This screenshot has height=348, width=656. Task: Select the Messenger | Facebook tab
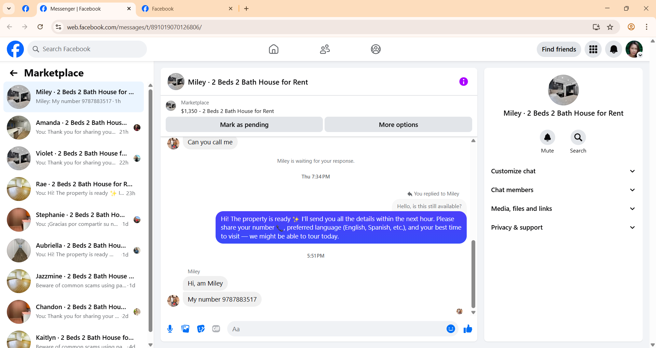(x=85, y=9)
